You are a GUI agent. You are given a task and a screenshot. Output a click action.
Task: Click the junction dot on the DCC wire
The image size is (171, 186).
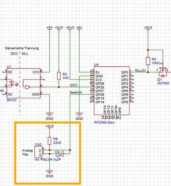(x=59, y=87)
